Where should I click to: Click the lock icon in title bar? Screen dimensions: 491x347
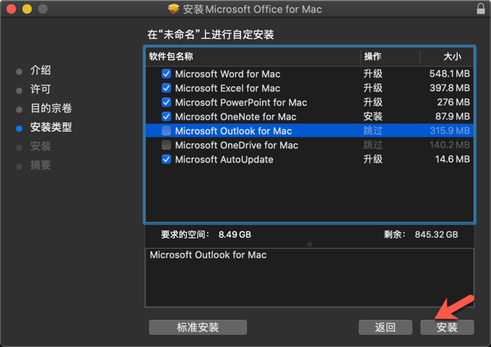[481, 10]
